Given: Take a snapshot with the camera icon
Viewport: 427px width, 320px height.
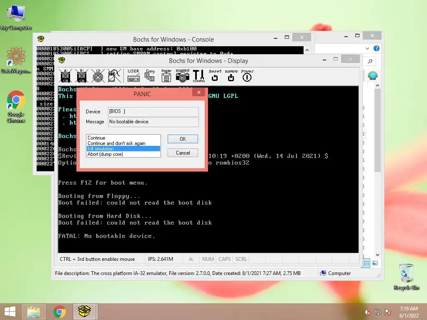Looking at the screenshot, I should (183, 75).
